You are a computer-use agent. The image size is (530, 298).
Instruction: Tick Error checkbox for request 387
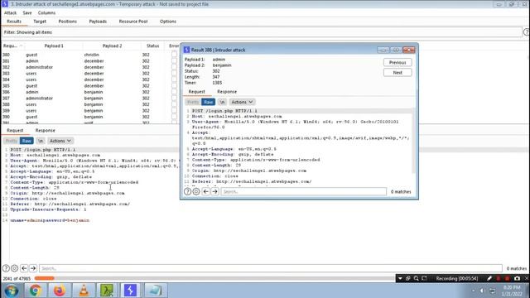(174, 98)
